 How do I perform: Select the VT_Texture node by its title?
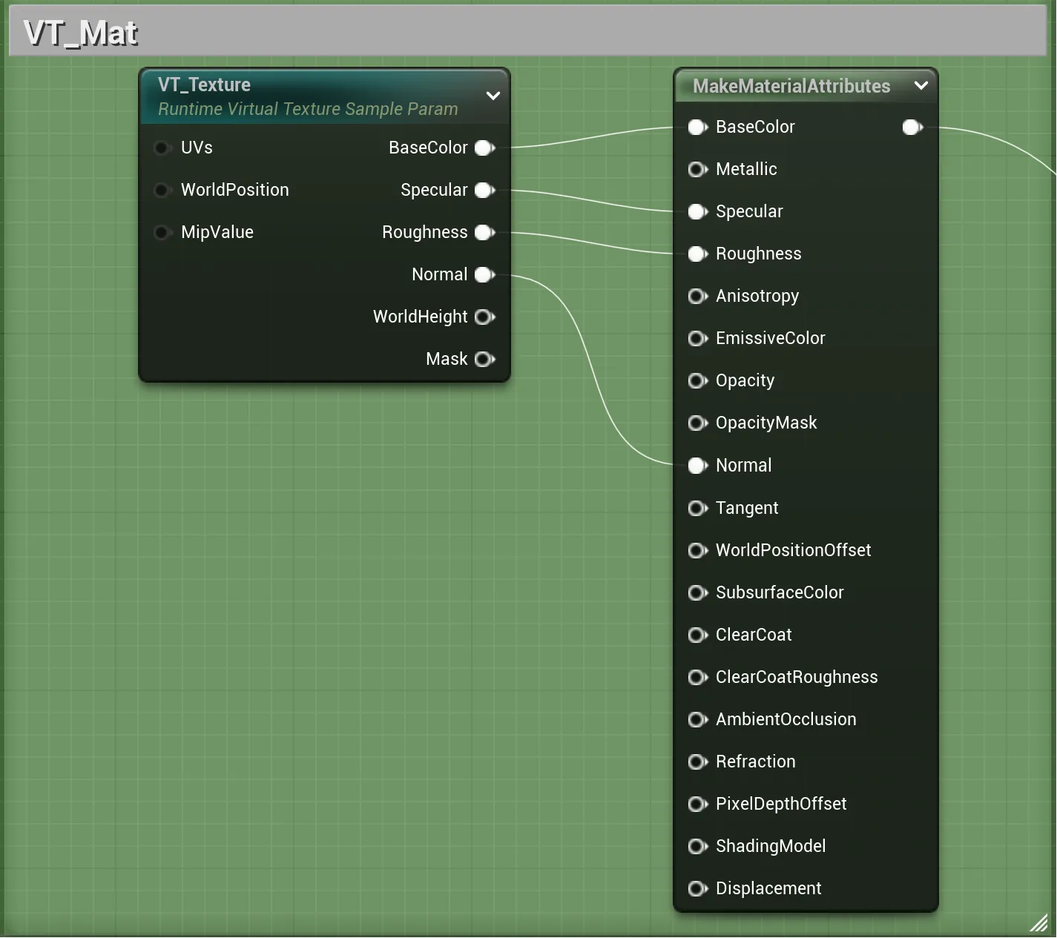[204, 85]
